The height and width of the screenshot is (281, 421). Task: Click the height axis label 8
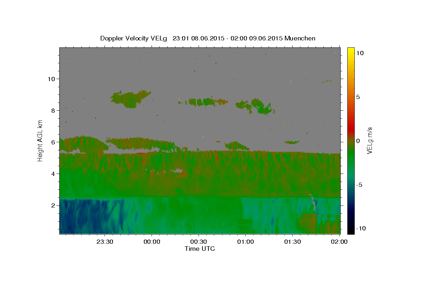[x=54, y=110]
